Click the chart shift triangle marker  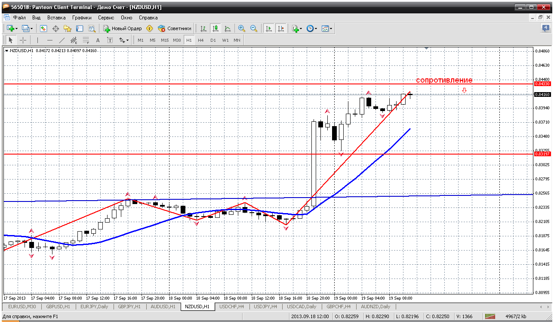coord(426,49)
